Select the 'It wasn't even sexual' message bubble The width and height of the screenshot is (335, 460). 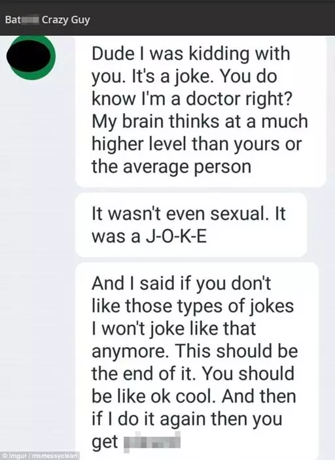(191, 225)
